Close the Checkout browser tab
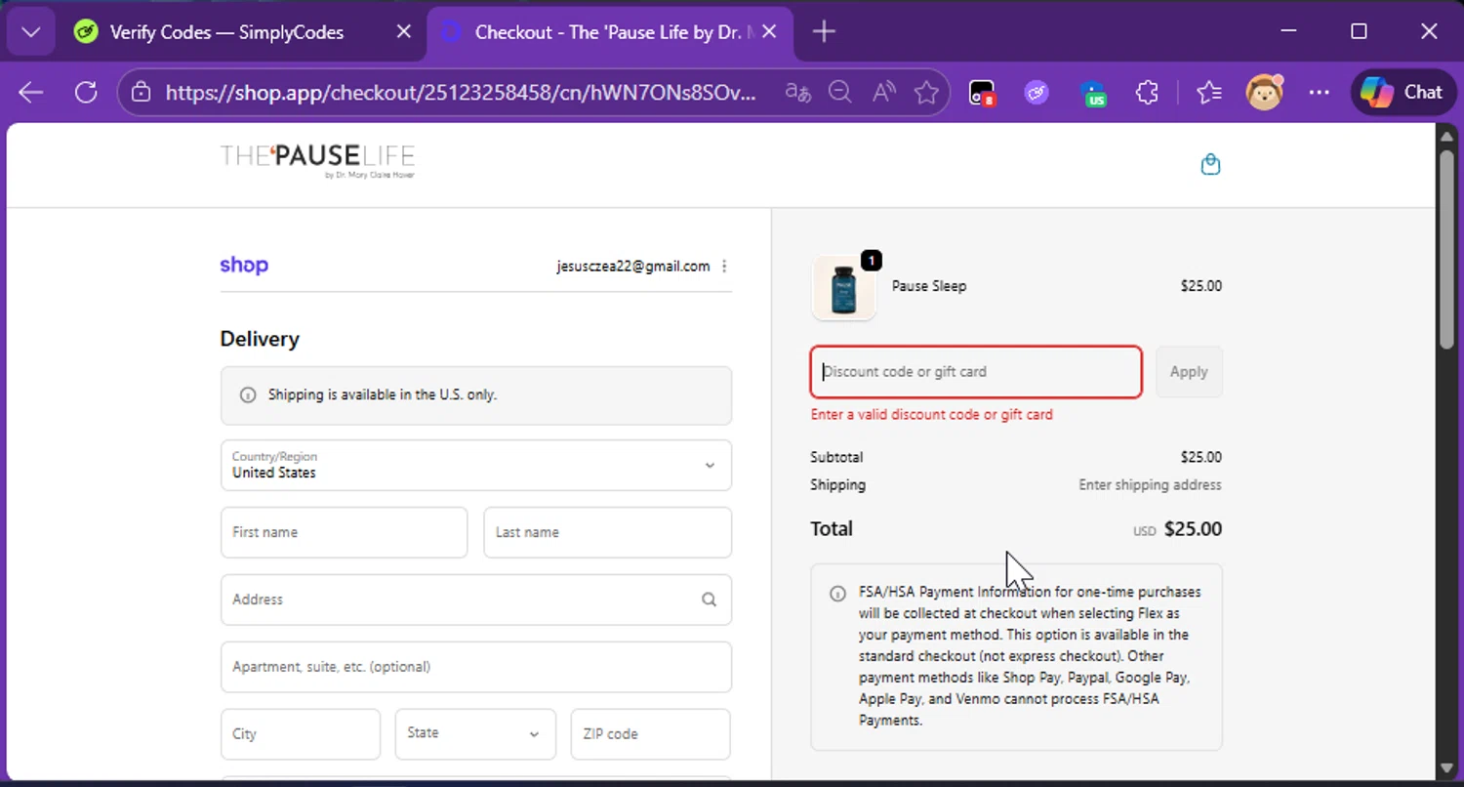The image size is (1464, 787). (769, 32)
